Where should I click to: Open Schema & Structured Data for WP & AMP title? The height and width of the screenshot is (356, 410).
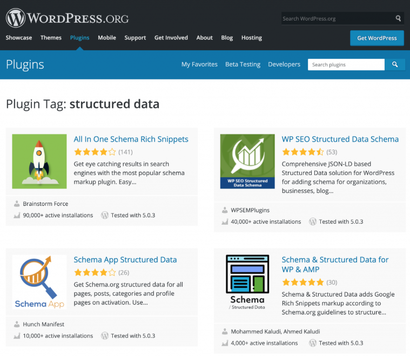[335, 265]
